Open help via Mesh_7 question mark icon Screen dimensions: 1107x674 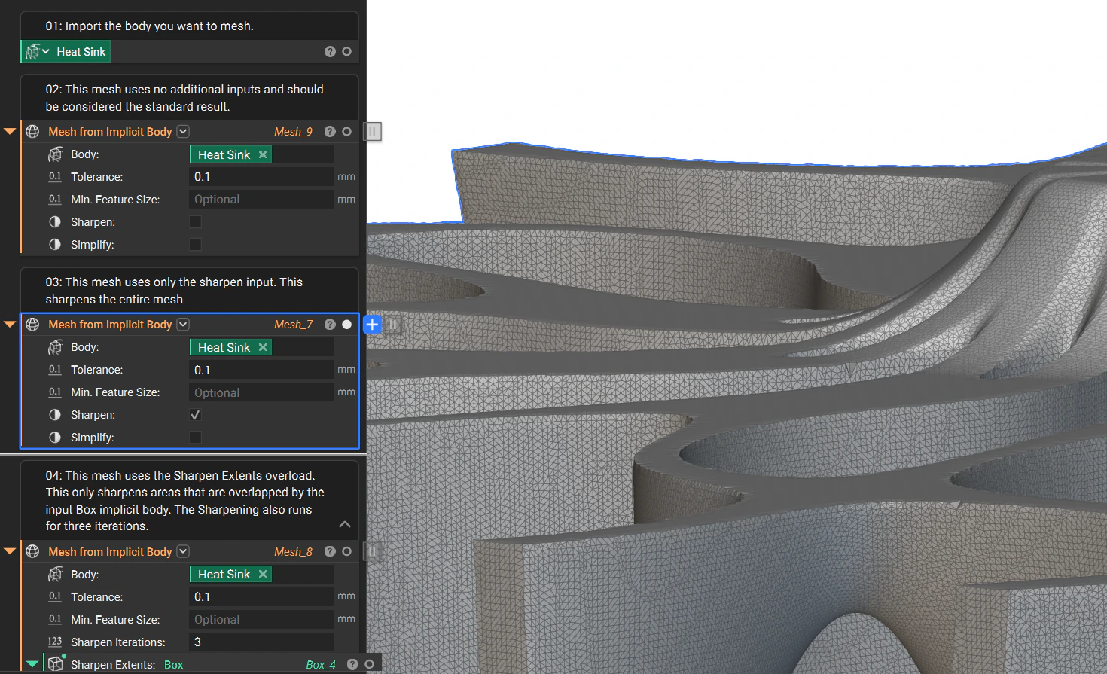[330, 324]
